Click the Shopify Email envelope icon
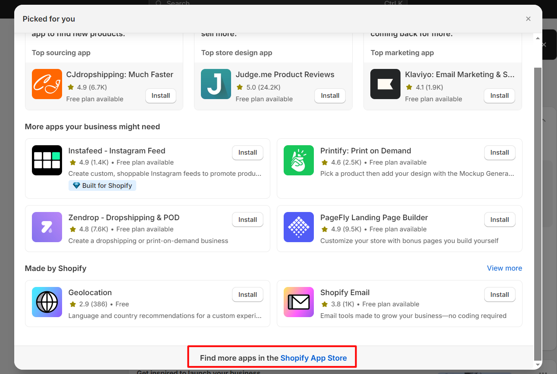This screenshot has width=557, height=374. point(299,302)
